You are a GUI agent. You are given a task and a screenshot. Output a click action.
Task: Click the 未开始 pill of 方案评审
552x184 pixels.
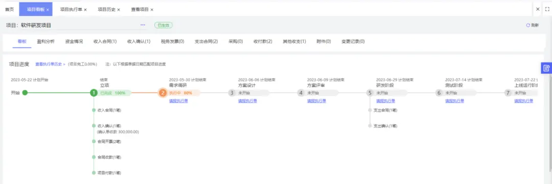tap(322, 93)
